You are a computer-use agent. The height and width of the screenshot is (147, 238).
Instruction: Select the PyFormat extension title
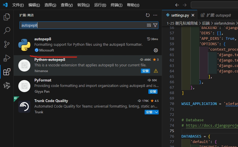43,80
